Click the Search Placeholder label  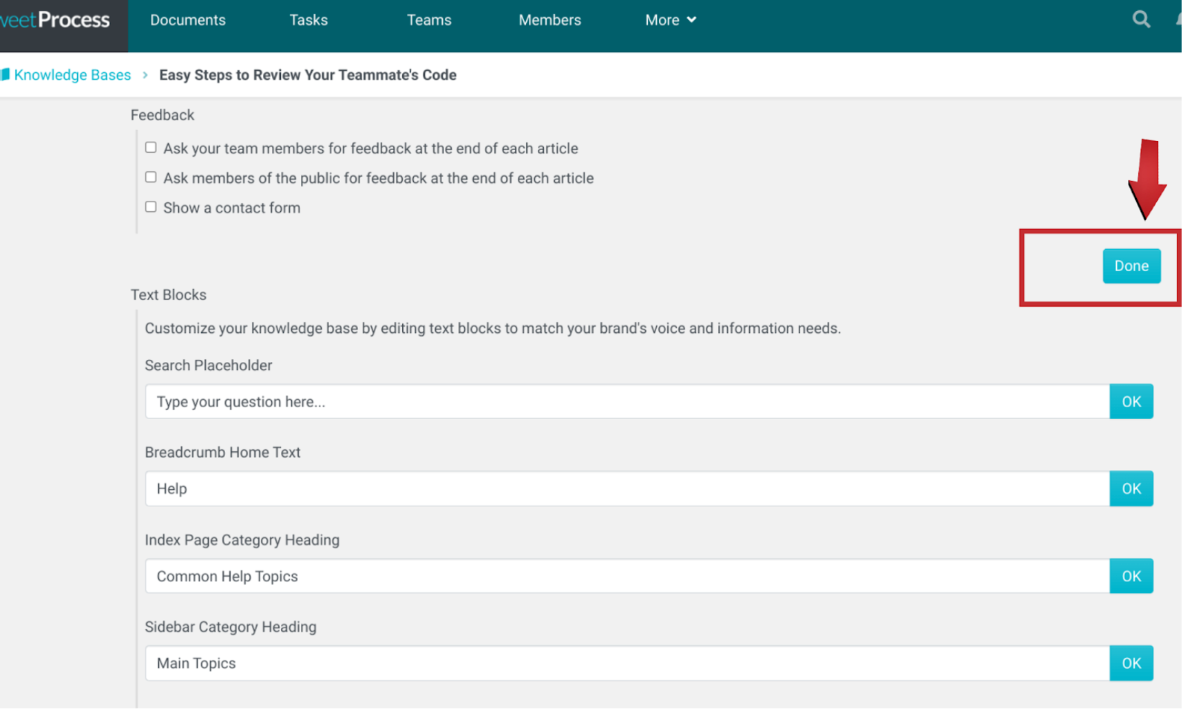coord(209,365)
